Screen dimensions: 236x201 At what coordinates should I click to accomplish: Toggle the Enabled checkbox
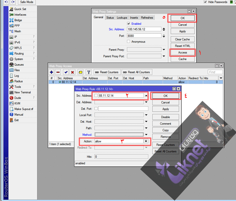129,24
